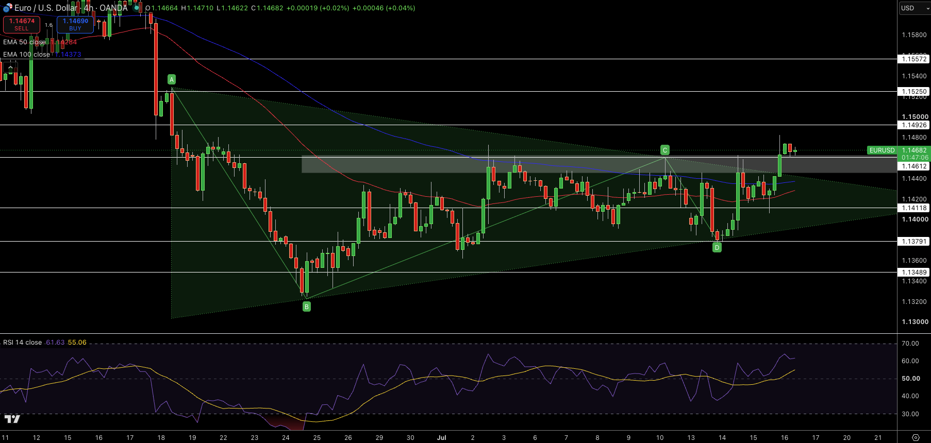Click the SELL button at 1.14674

22,24
